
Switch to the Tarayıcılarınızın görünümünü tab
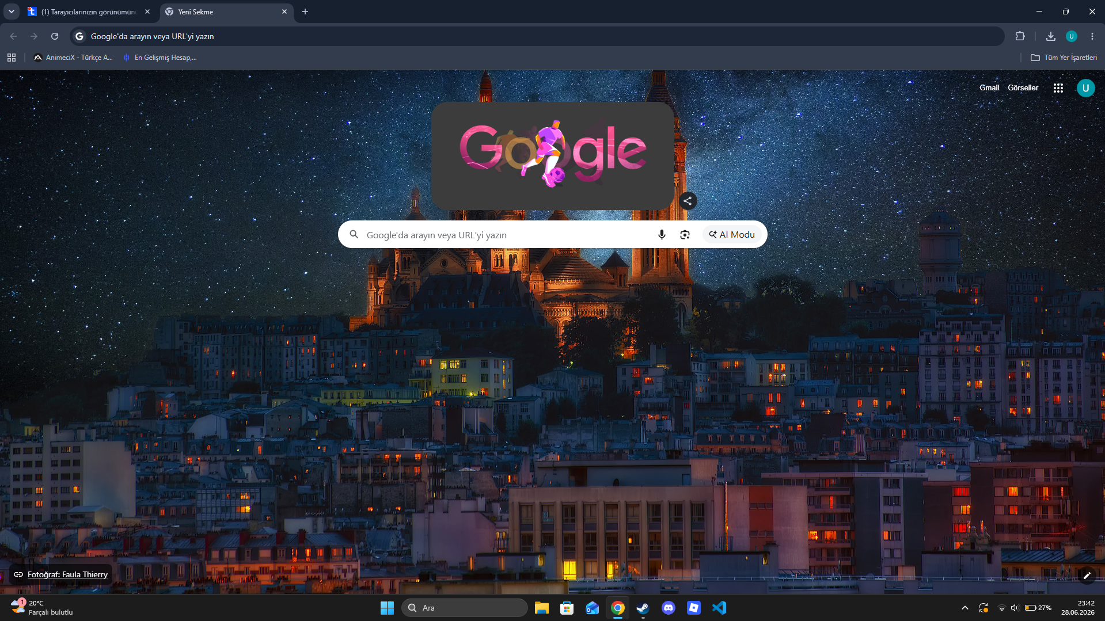(x=89, y=12)
